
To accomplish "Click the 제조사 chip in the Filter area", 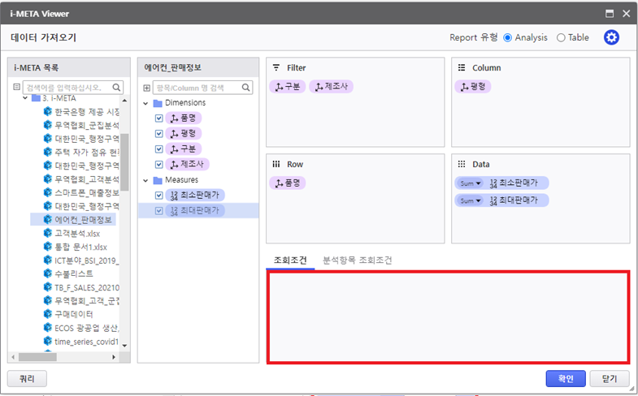I will coord(329,87).
